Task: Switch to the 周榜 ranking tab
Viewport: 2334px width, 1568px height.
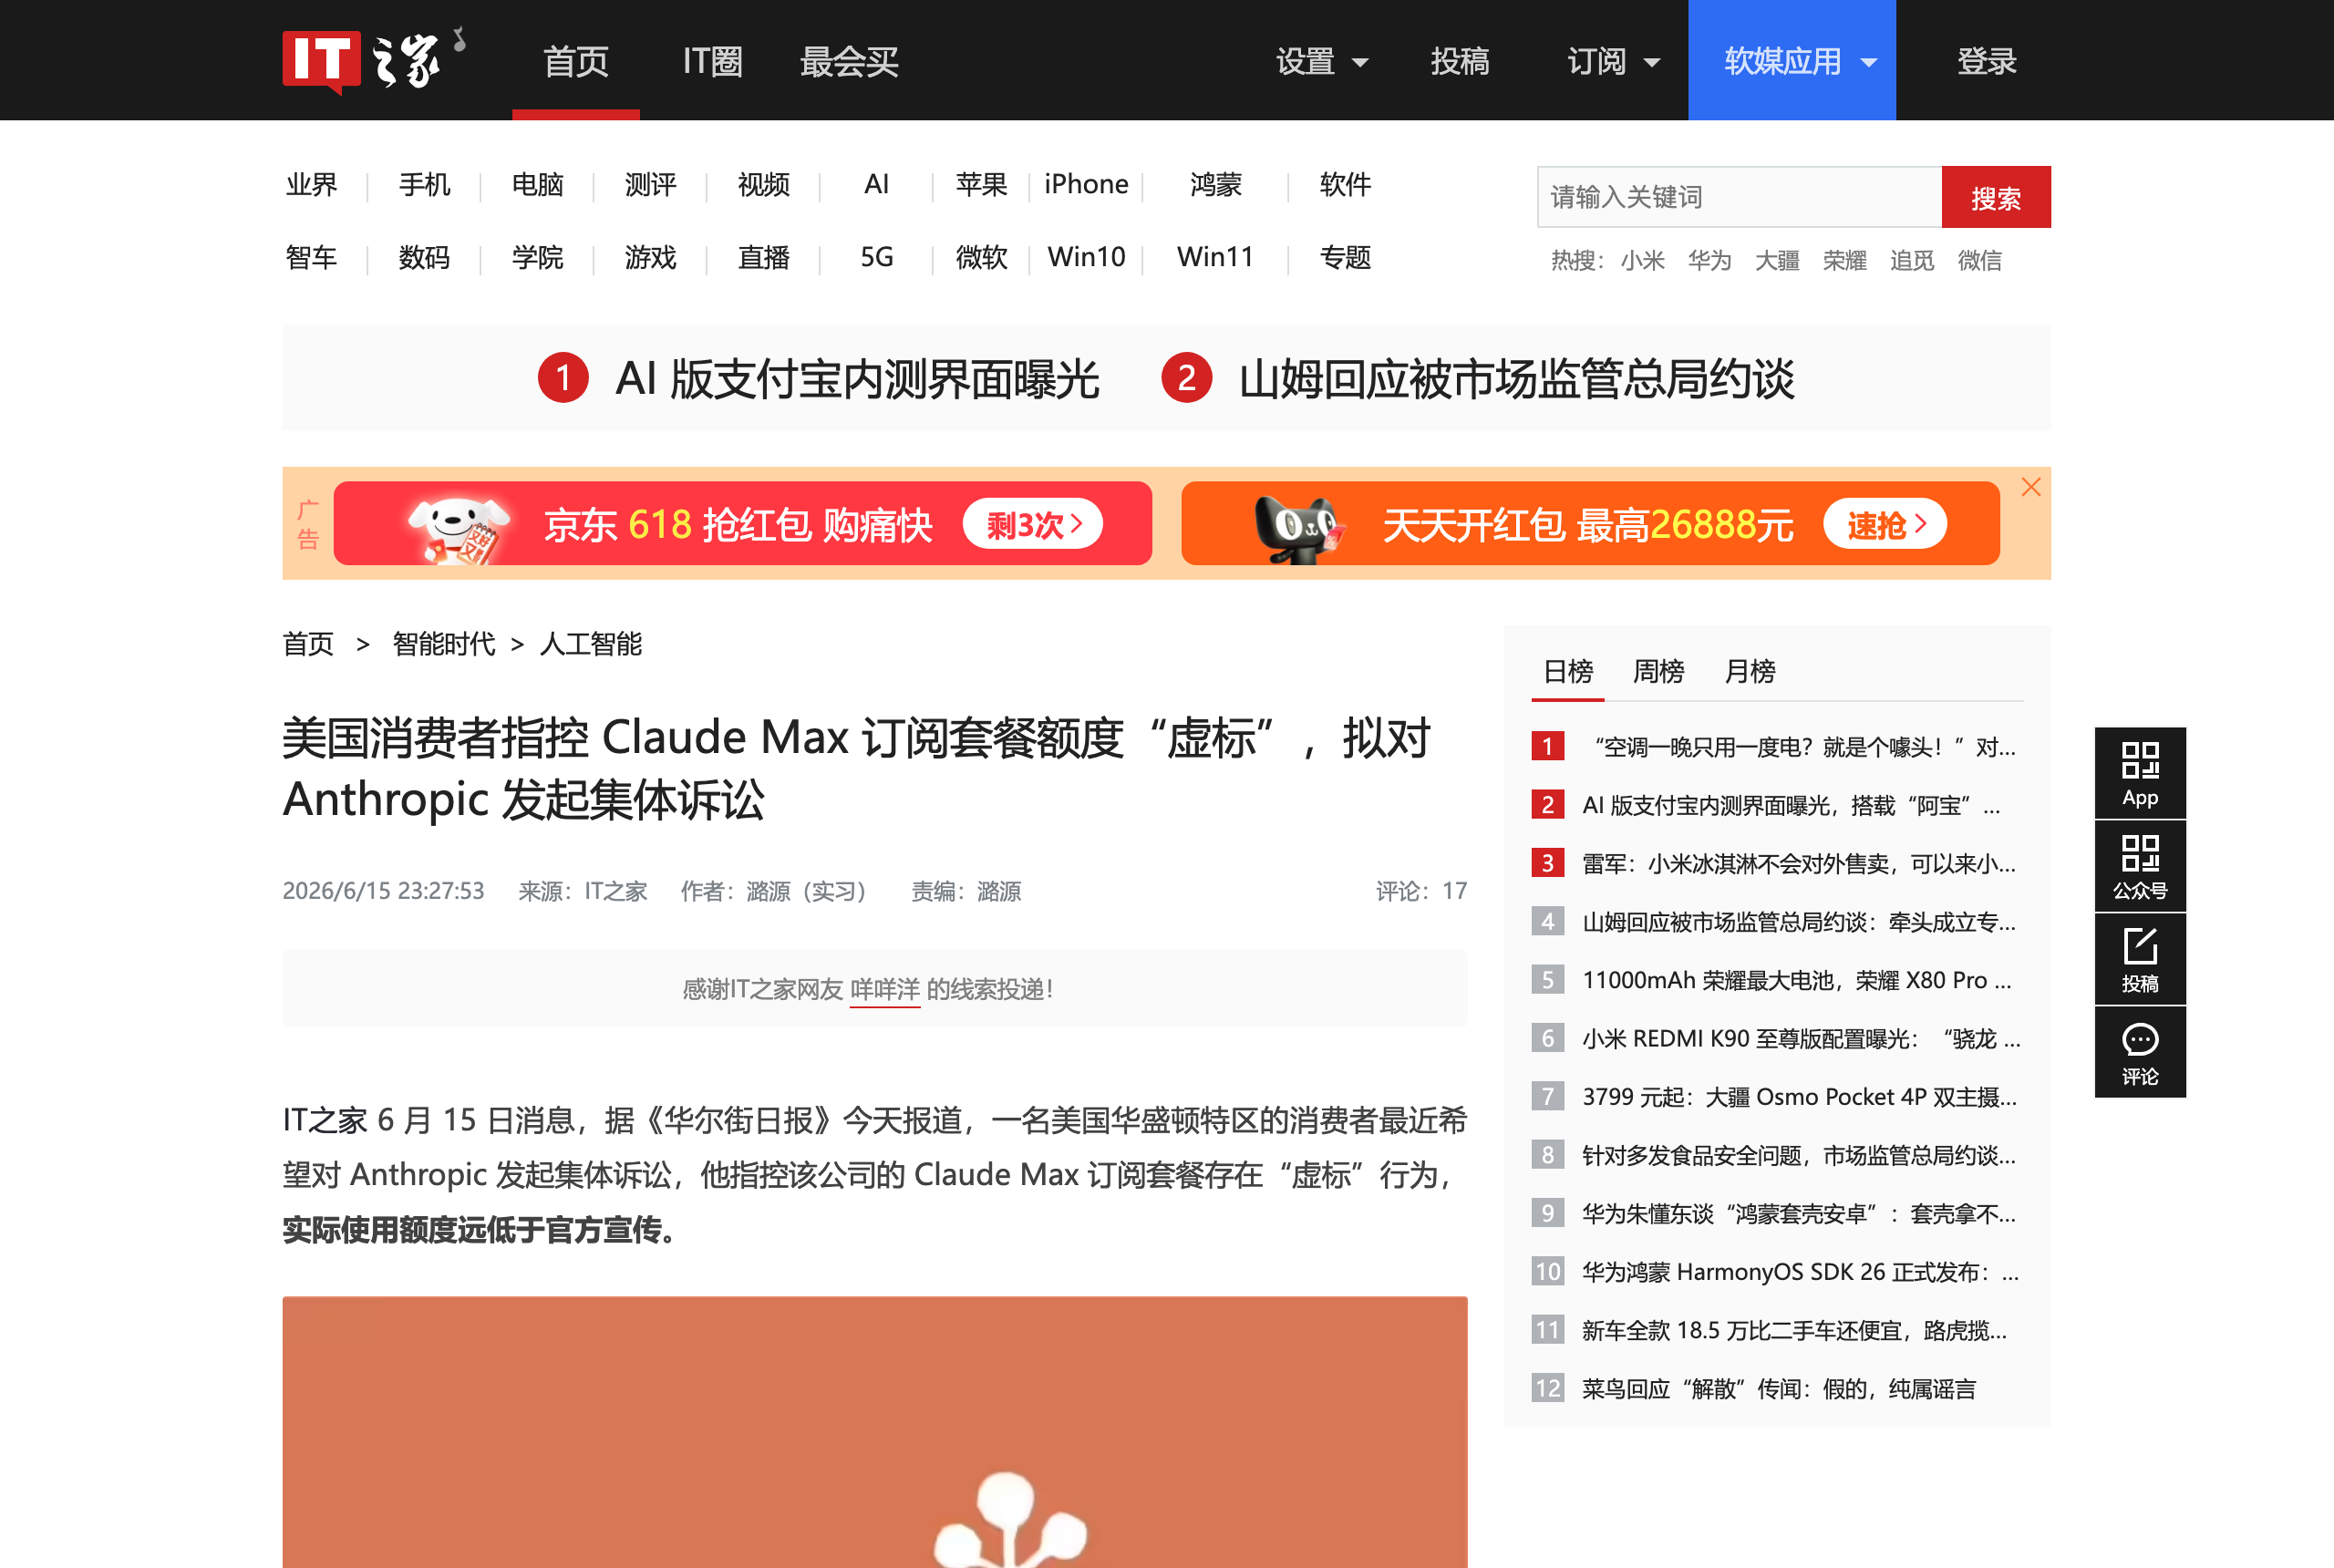Action: click(x=1658, y=671)
